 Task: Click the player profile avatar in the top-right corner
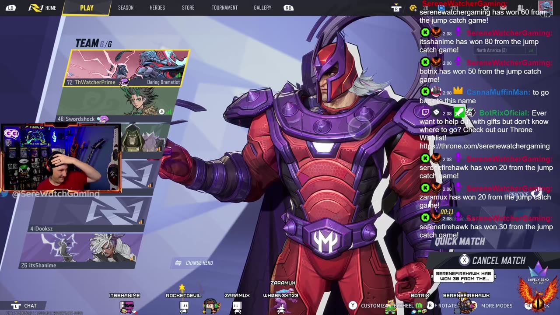(x=545, y=8)
